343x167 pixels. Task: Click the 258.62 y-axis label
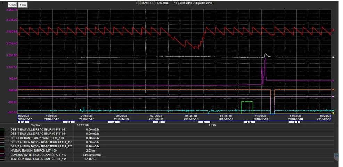(13, 90)
